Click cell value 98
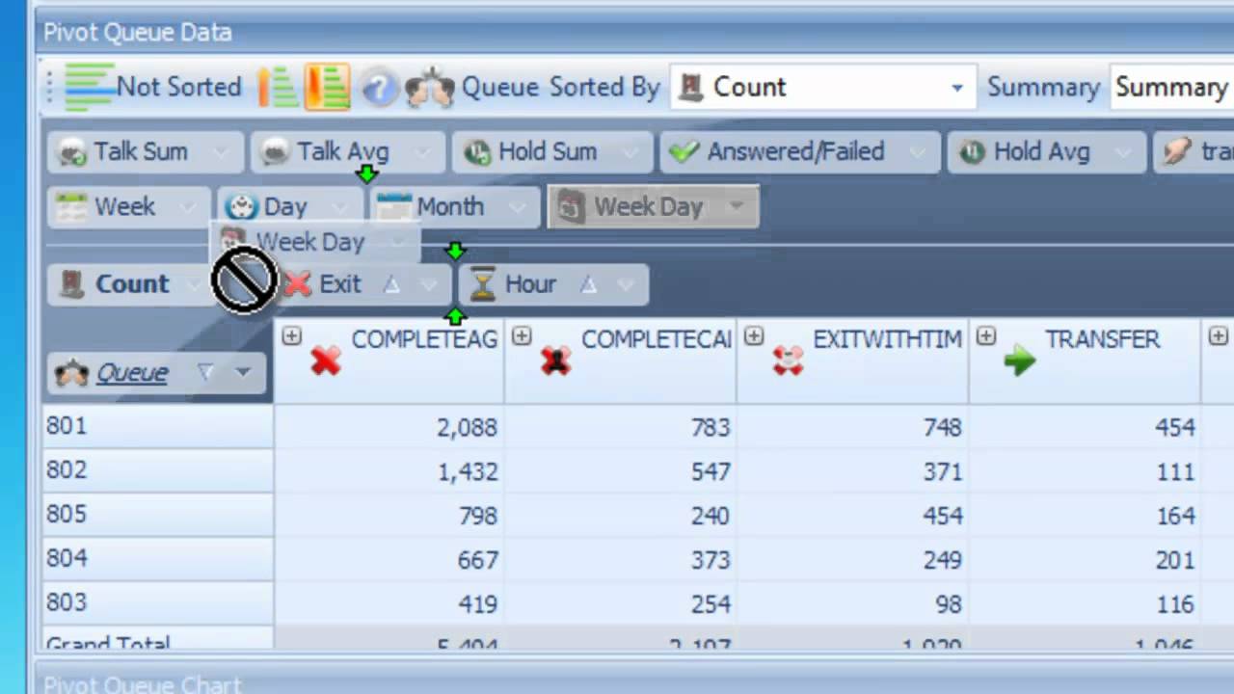 click(949, 604)
